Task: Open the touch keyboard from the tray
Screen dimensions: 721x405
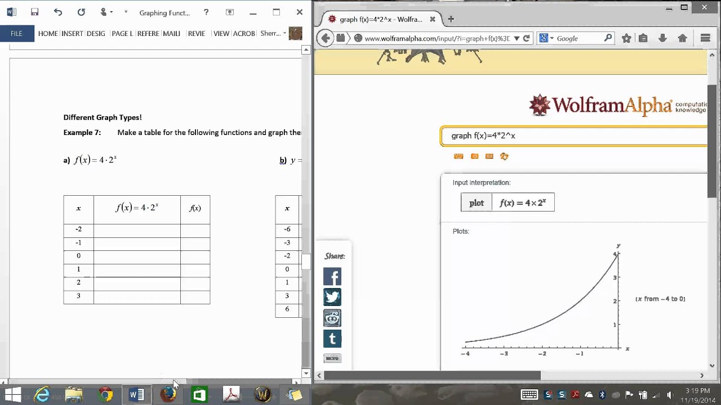Action: (x=529, y=395)
